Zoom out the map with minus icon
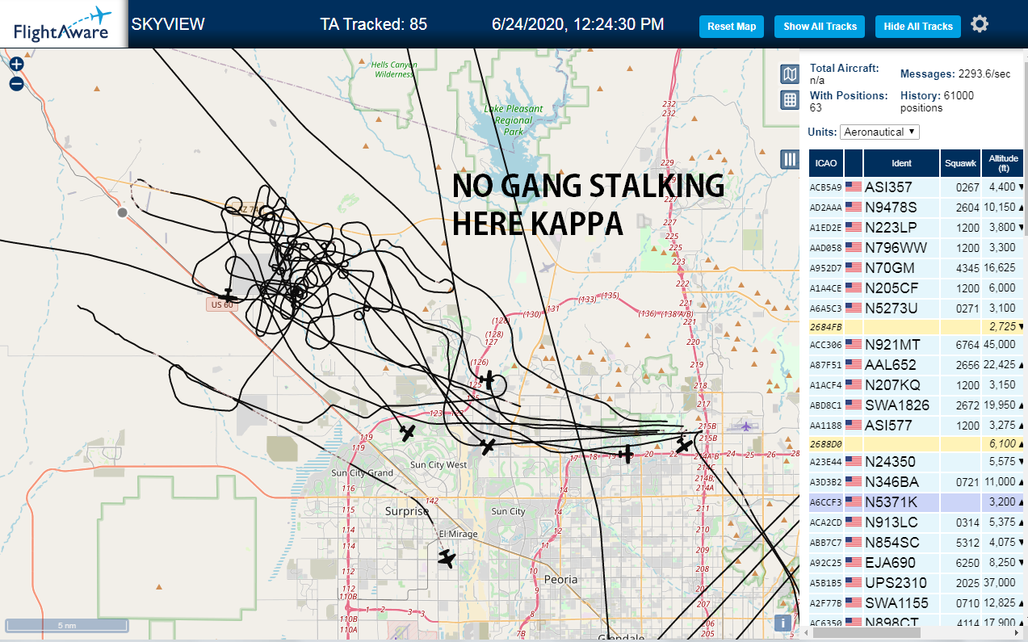The width and height of the screenshot is (1028, 642). [16, 83]
